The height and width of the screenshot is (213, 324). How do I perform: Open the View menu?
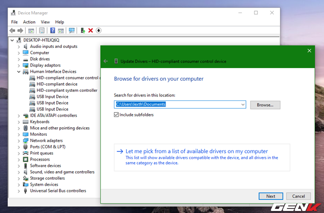[45, 22]
